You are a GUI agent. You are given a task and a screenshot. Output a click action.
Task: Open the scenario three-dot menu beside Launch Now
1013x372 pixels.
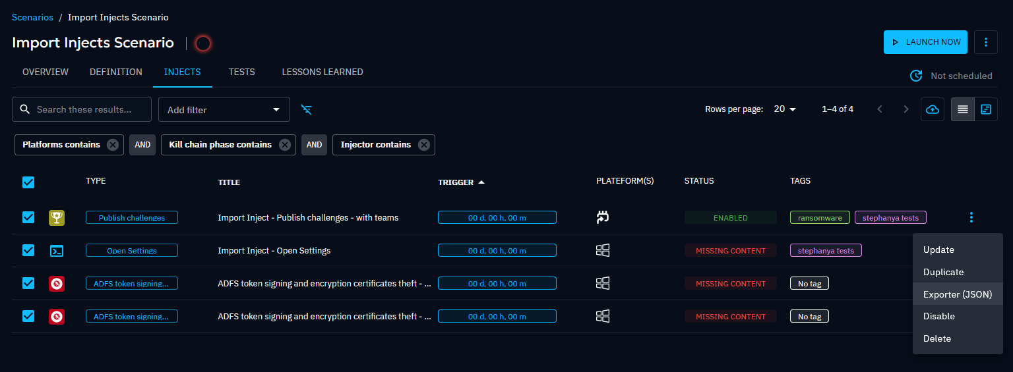985,42
